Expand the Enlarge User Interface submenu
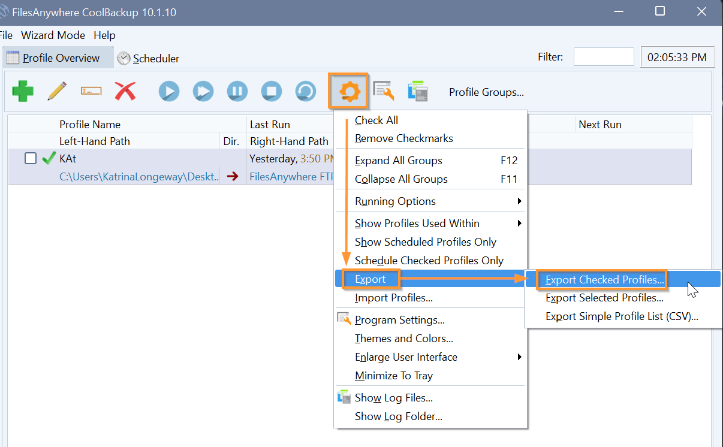The height and width of the screenshot is (447, 723). (430, 357)
